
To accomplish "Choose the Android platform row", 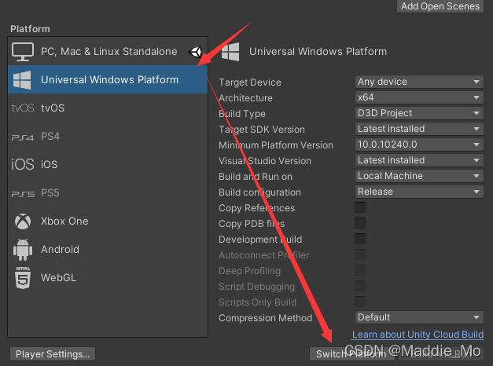I will [x=108, y=249].
